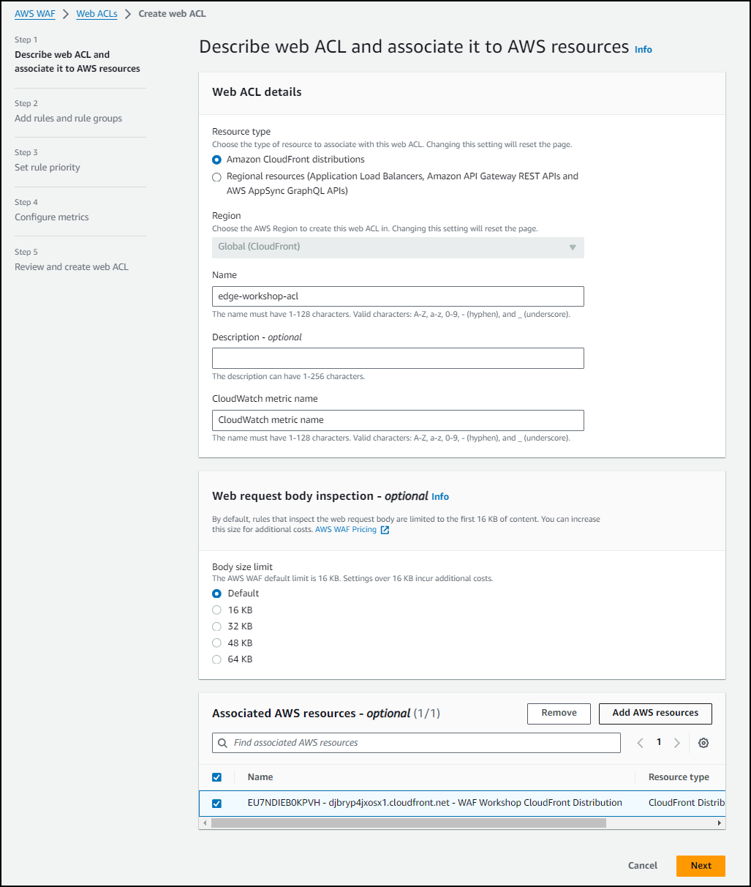751x887 pixels.
Task: Click the left scroll arrow of the resources table
Action: 205,823
